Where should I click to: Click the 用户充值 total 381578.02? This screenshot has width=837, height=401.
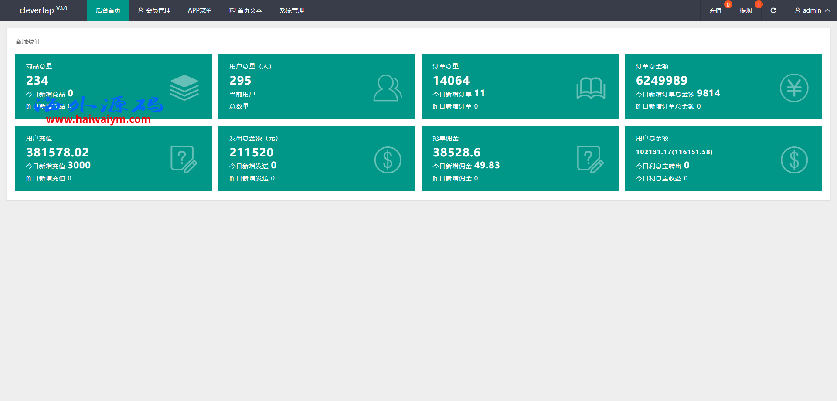tap(58, 153)
